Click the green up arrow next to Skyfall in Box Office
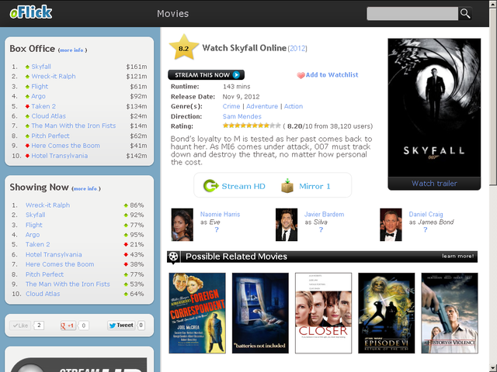The height and width of the screenshot is (372, 497). 28,67
